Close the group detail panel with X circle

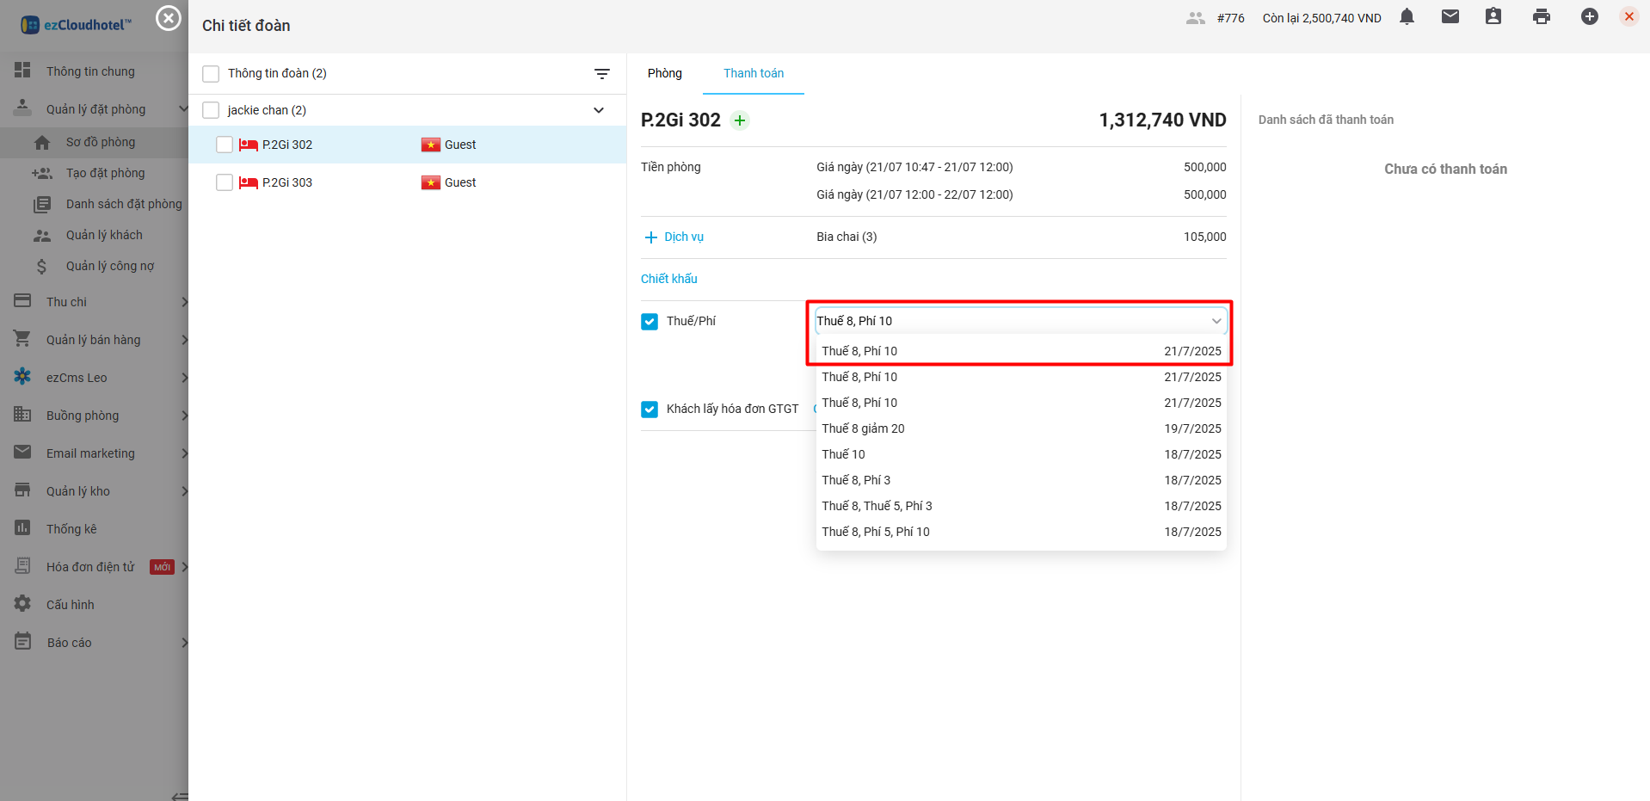[x=169, y=18]
